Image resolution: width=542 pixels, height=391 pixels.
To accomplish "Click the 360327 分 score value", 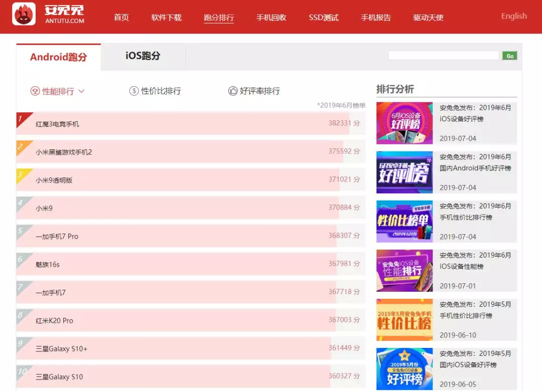I will point(344,376).
